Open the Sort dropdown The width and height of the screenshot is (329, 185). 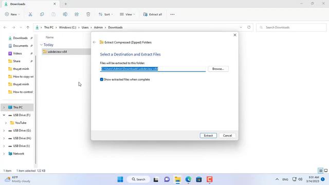coord(106,14)
